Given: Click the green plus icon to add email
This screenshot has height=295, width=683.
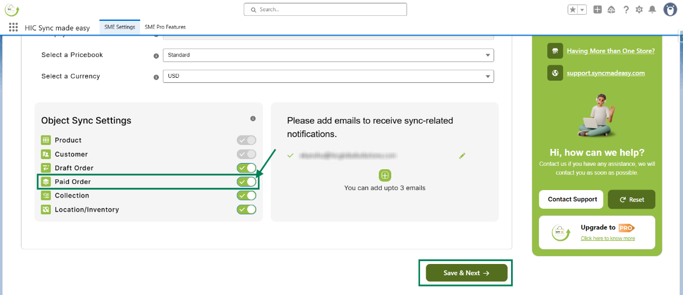Looking at the screenshot, I should click(384, 175).
